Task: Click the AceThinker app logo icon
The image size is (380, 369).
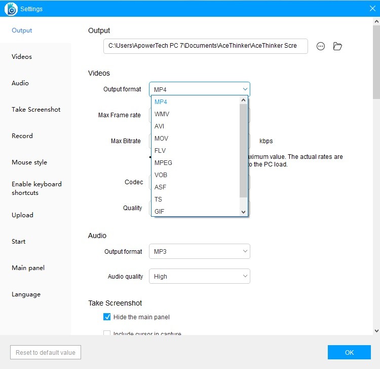Action: (x=11, y=9)
